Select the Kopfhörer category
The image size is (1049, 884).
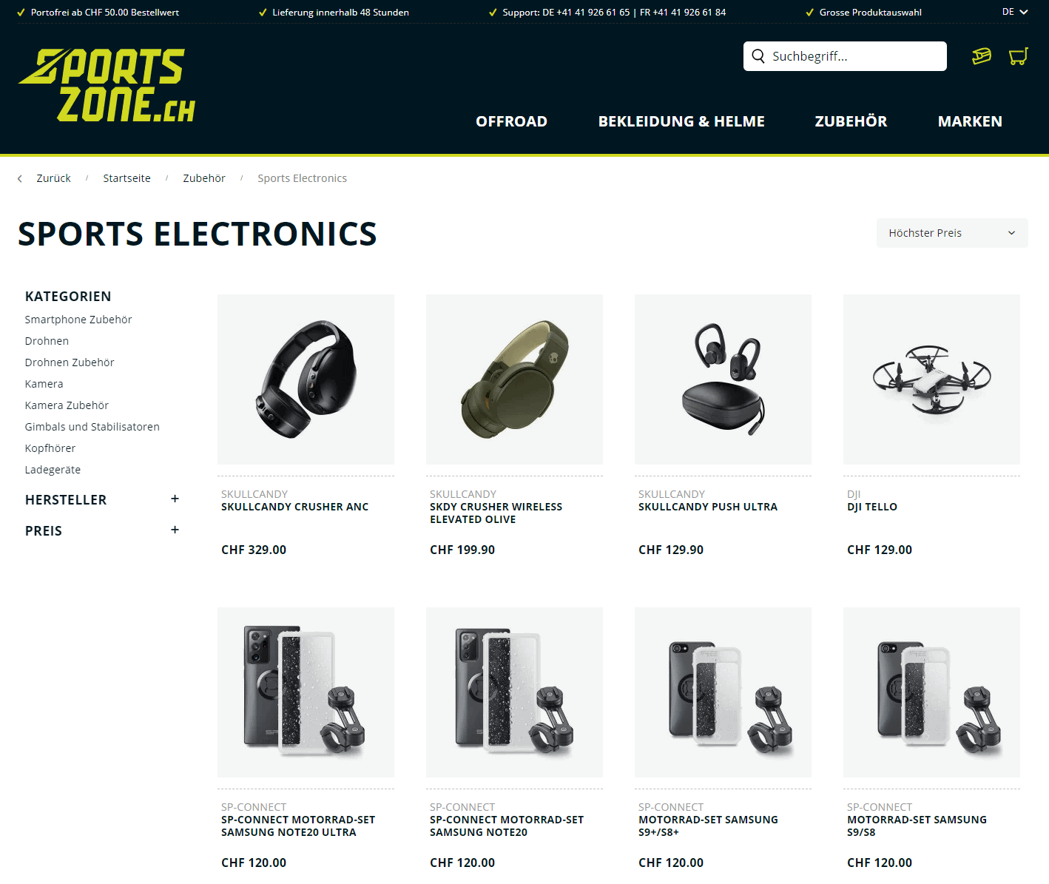(x=50, y=448)
